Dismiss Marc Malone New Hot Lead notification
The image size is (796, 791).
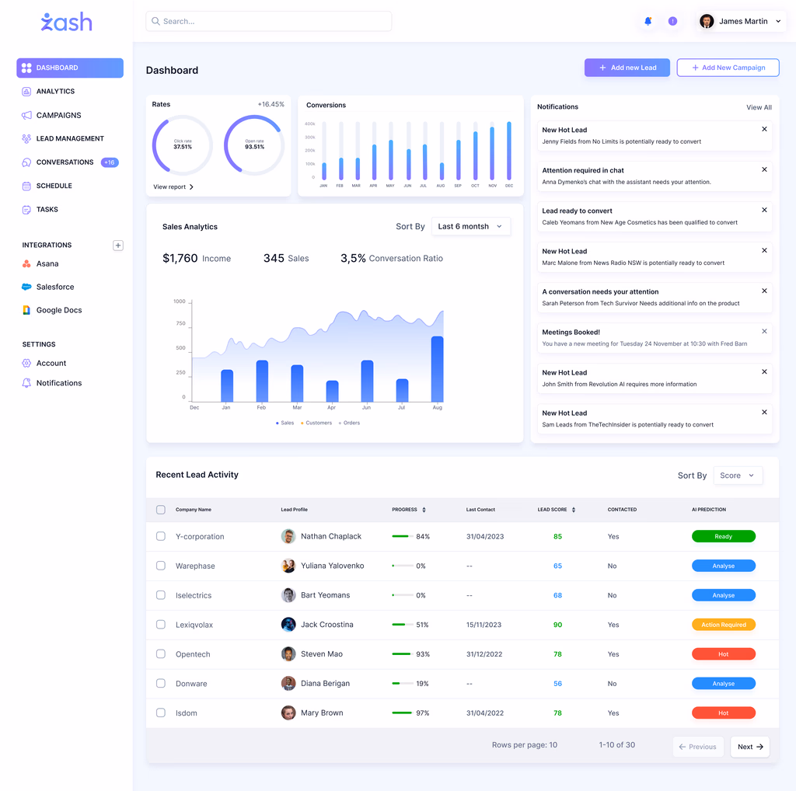(764, 251)
